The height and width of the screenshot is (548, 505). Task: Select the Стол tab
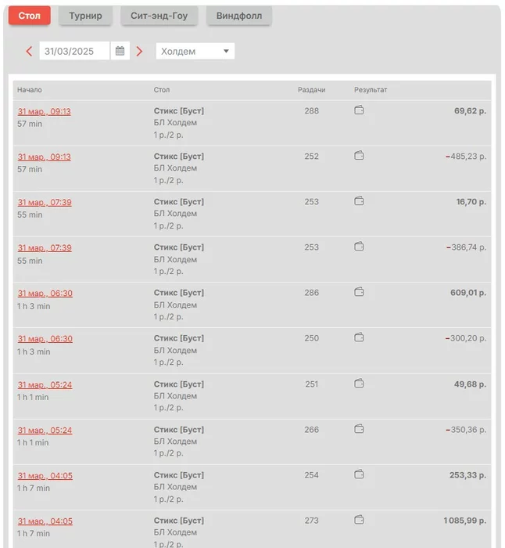(29, 16)
